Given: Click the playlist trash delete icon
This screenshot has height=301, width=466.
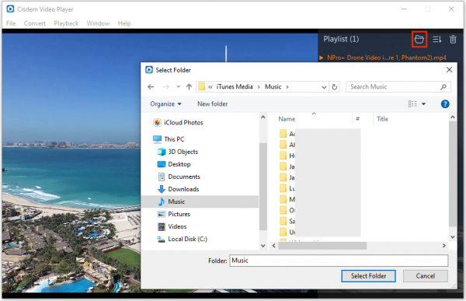Looking at the screenshot, I should 453,39.
